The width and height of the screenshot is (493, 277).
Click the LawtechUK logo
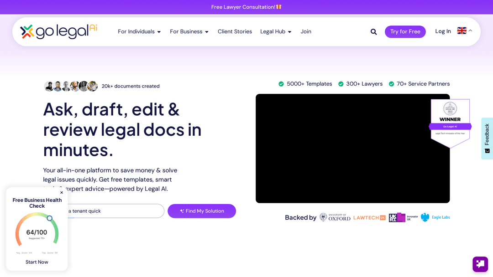pos(369,218)
